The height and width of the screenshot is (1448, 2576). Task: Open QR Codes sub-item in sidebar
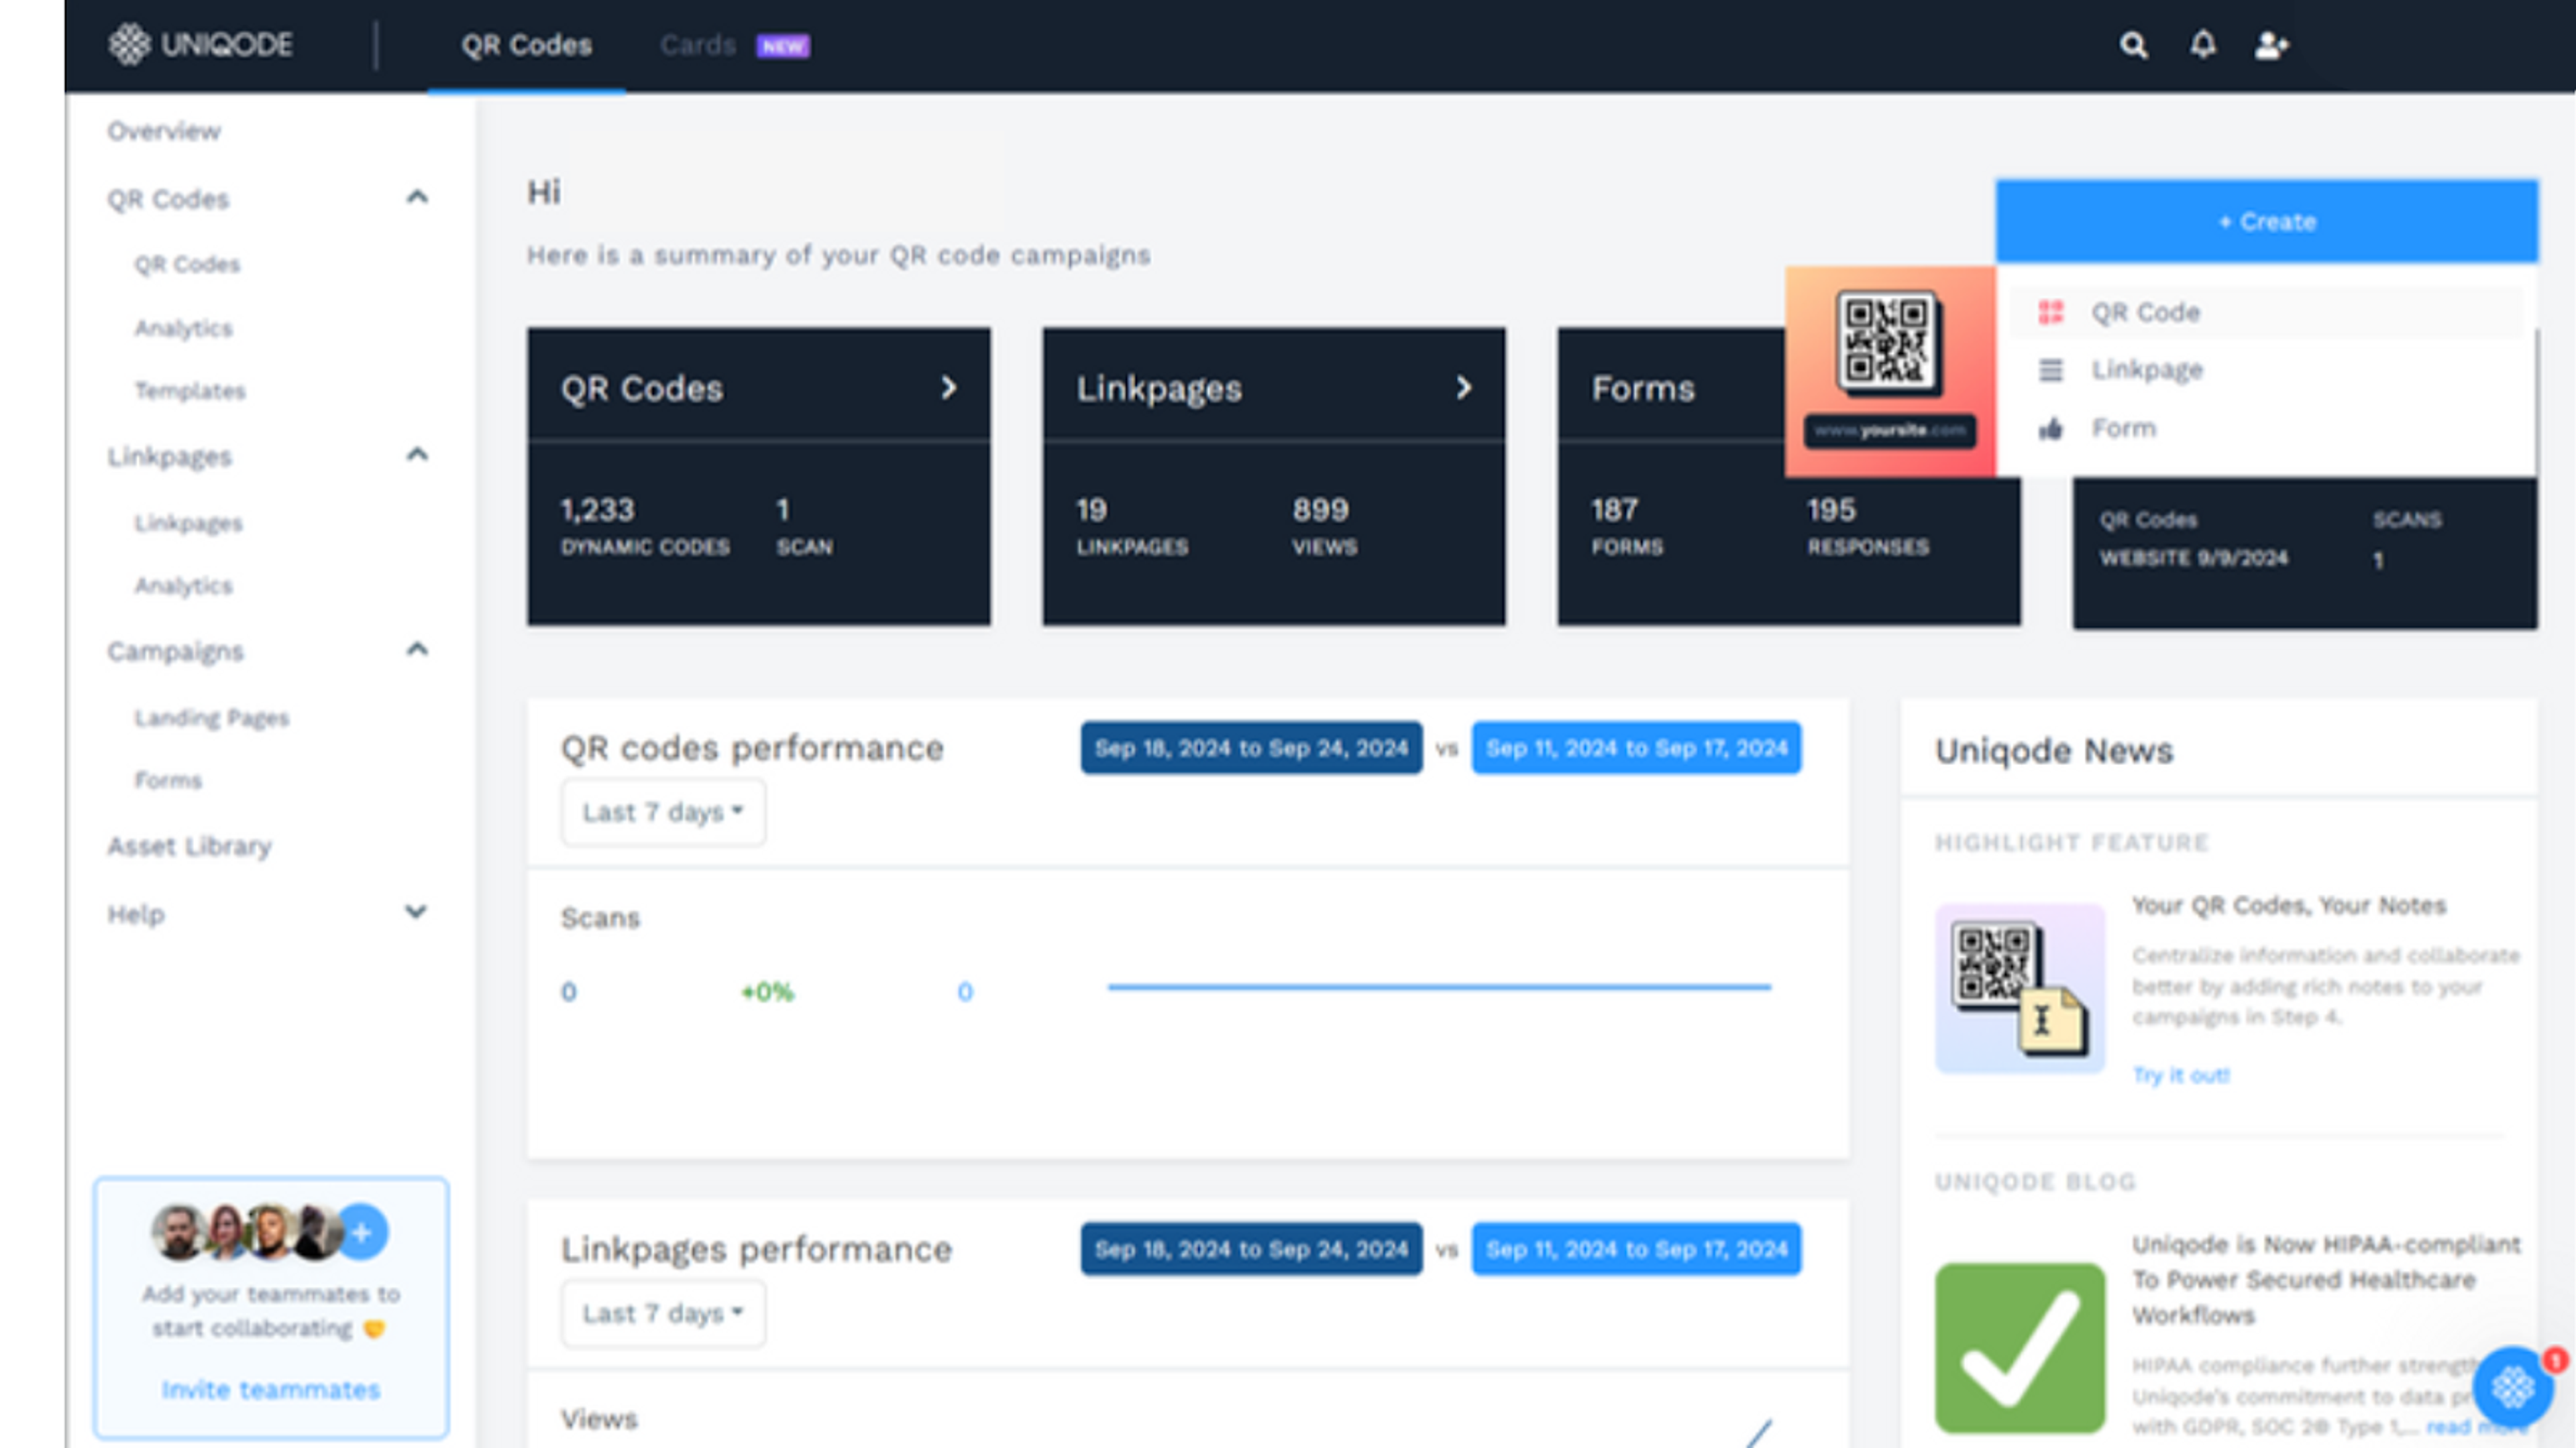[188, 265]
